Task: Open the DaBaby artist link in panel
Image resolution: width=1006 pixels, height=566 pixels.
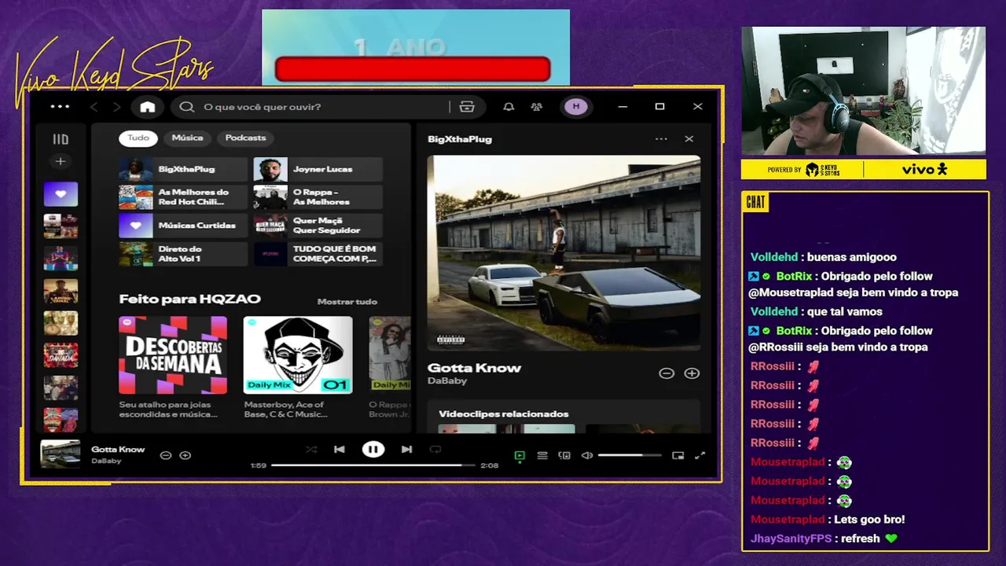Action: point(447,381)
